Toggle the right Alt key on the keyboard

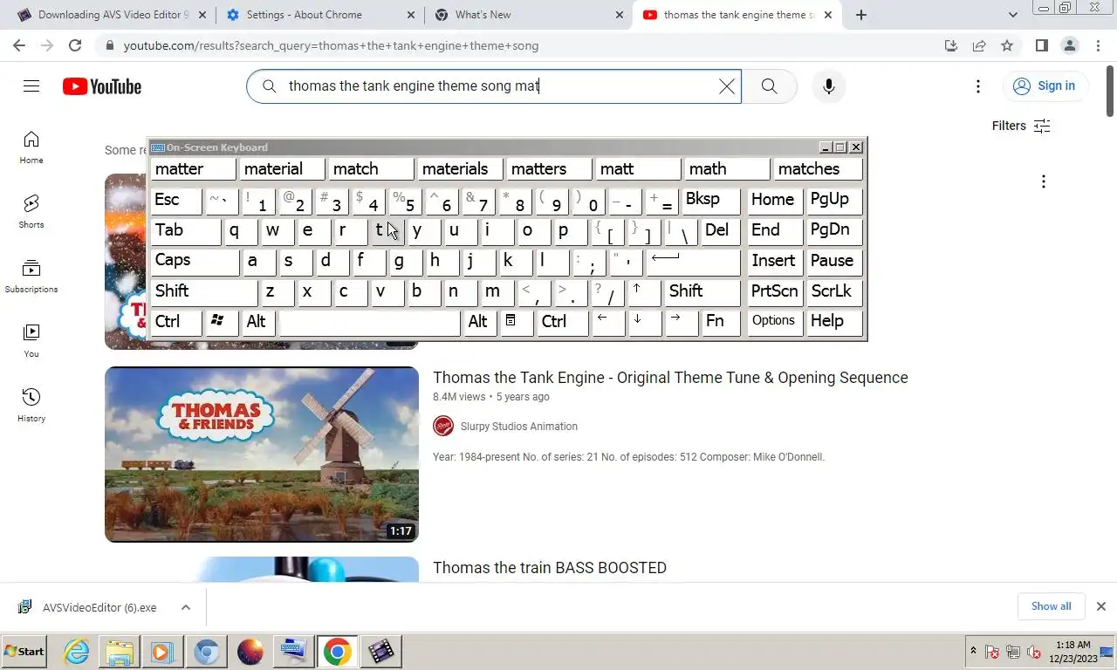point(480,322)
